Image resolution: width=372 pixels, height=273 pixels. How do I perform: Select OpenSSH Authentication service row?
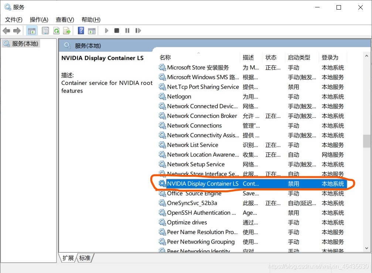[252, 213]
